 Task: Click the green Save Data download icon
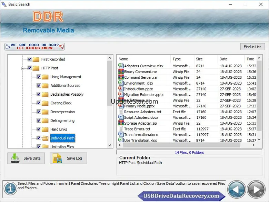pos(15,158)
